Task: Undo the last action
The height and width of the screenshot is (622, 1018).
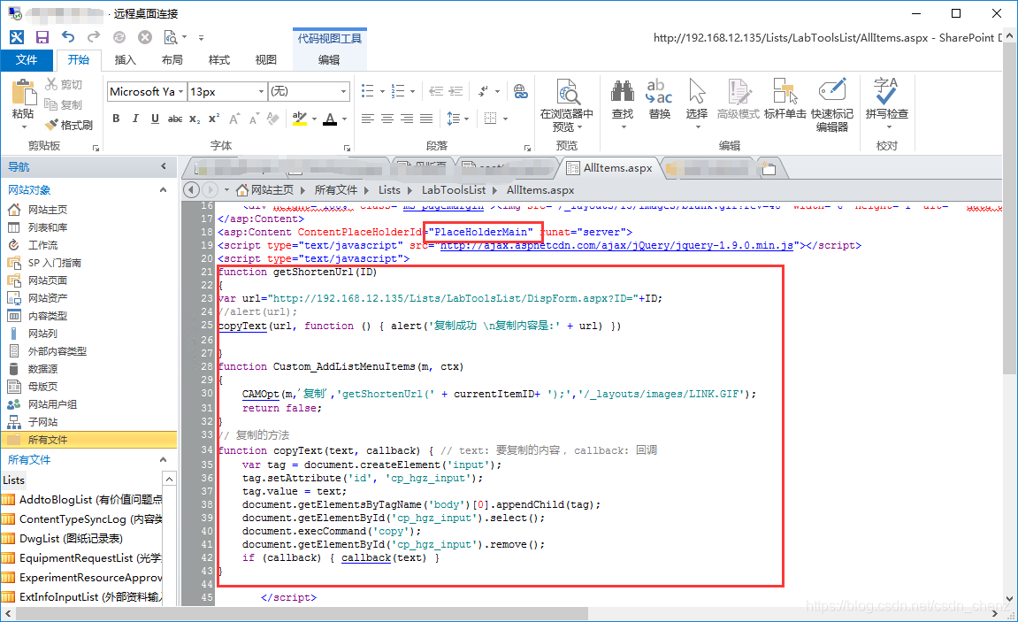Action: [x=68, y=37]
